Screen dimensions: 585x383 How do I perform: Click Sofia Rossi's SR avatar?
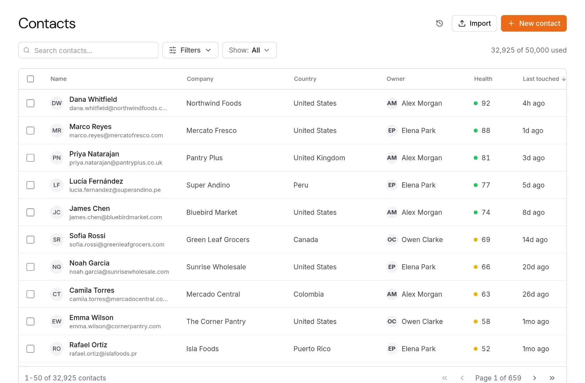[x=56, y=240]
